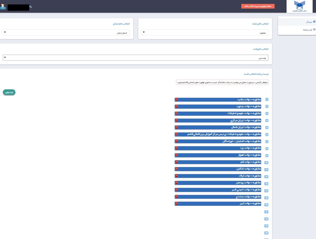The image size is (316, 239).
Task: Remove the واحد یزد choice with its red X
Action: [176, 148]
